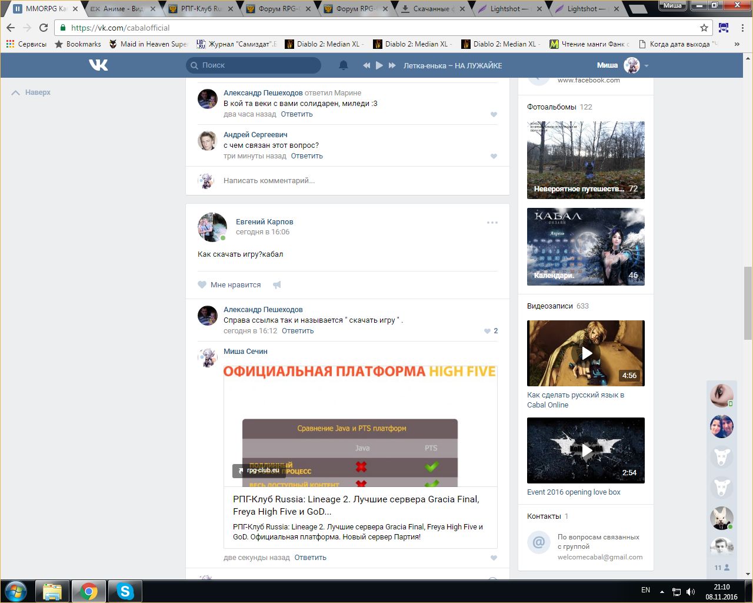
Task: Click the search field «Поиск»
Action: pos(254,65)
